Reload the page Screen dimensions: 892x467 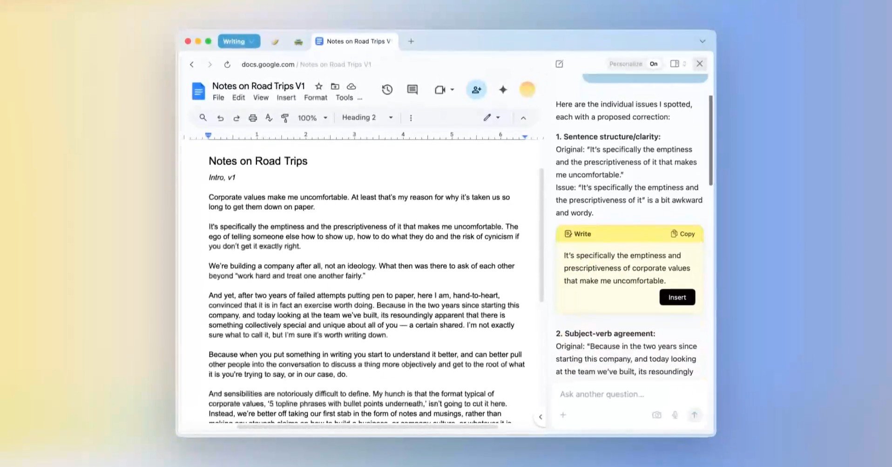pos(227,65)
